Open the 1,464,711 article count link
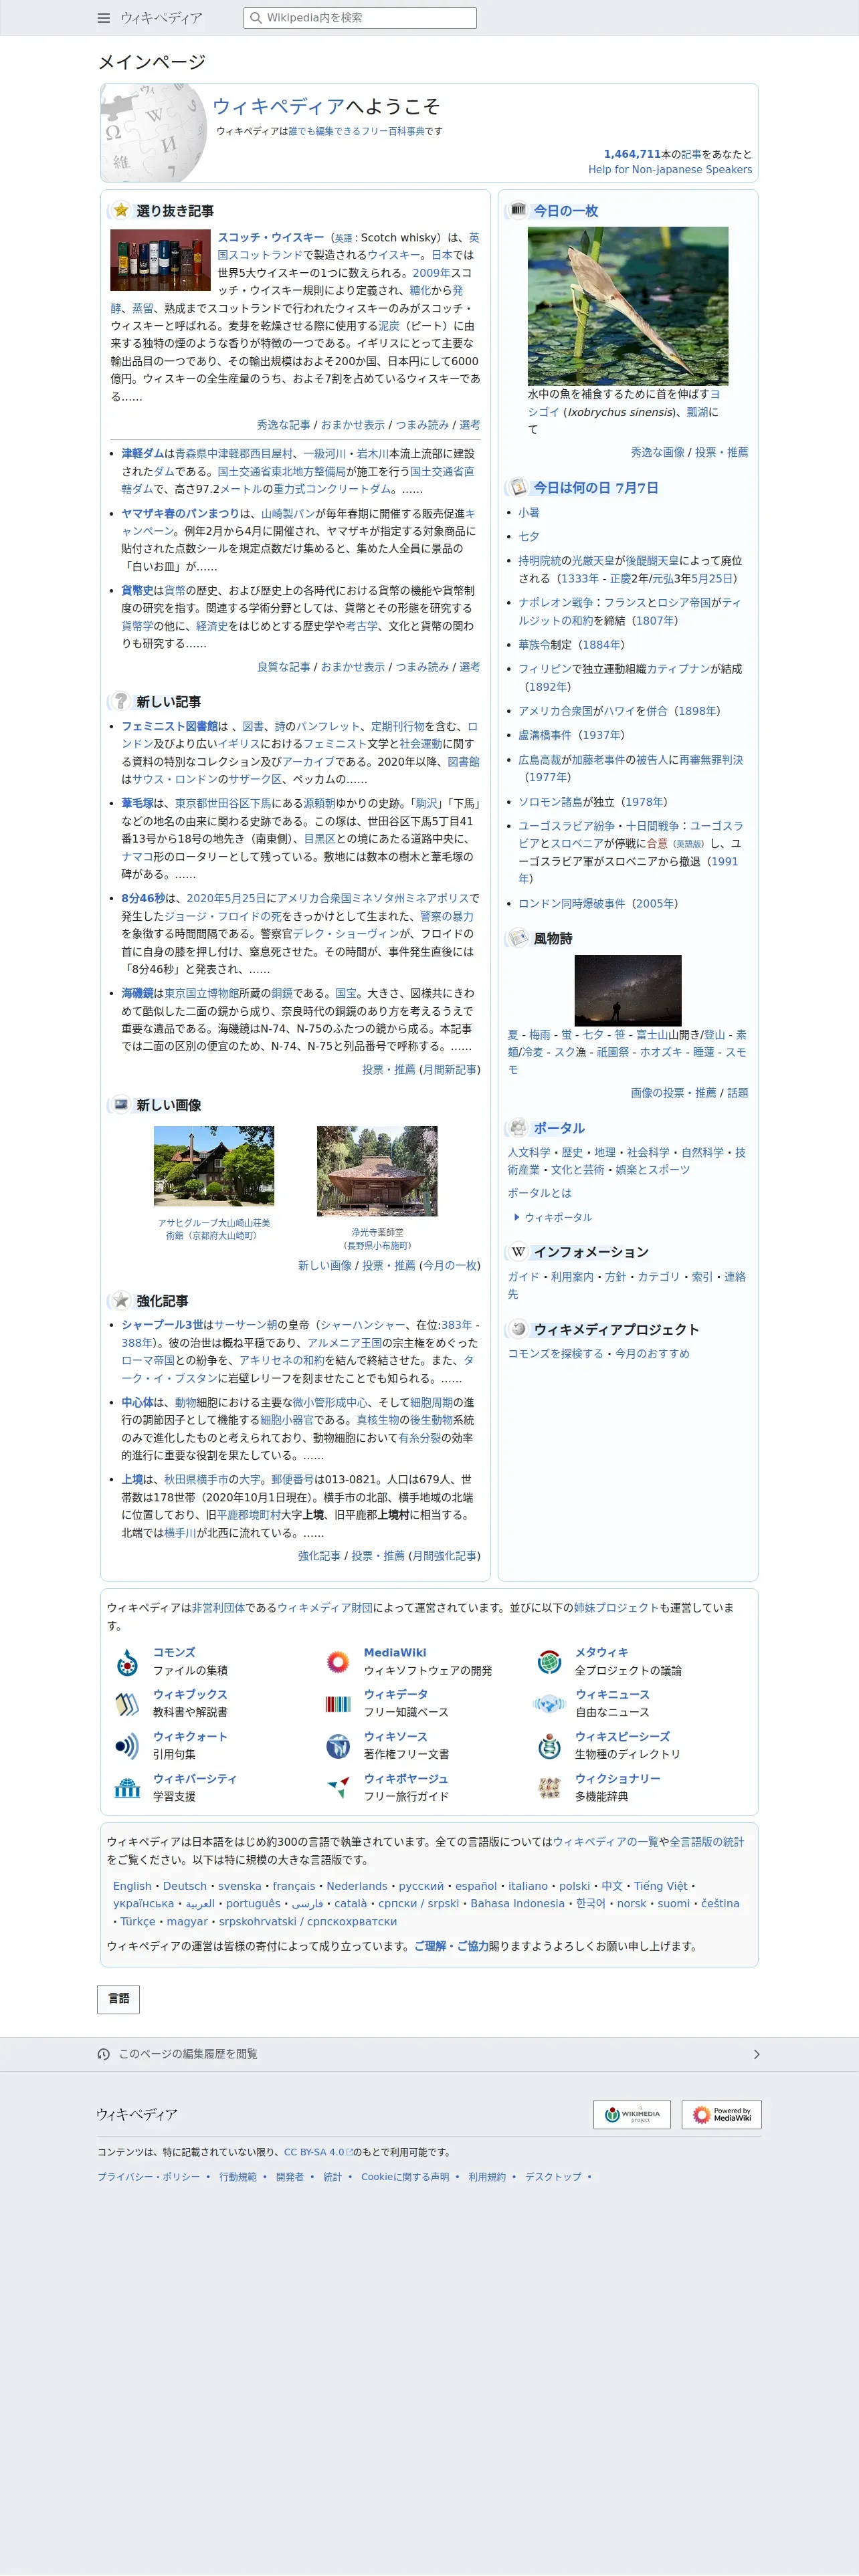The width and height of the screenshot is (859, 2576). (632, 154)
